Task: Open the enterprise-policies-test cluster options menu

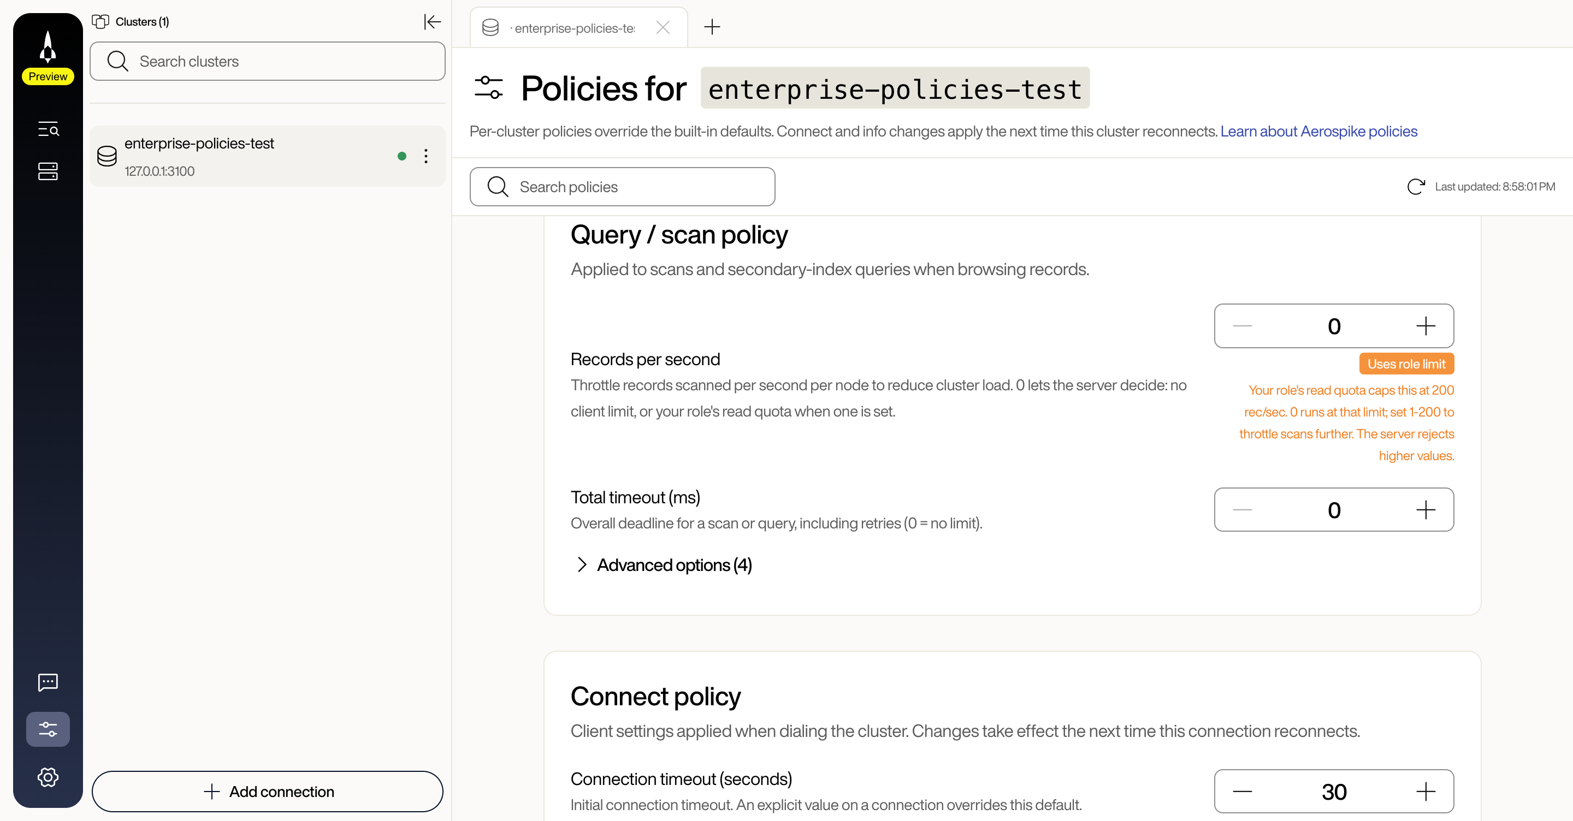Action: click(426, 156)
